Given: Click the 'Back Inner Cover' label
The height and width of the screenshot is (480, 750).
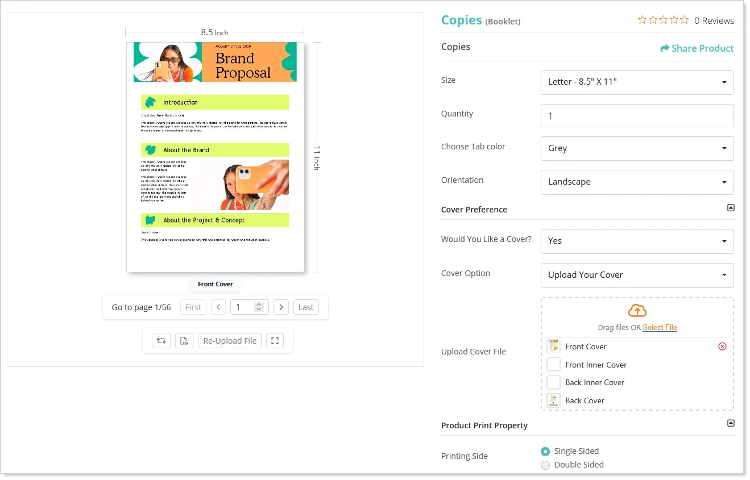Looking at the screenshot, I should coord(595,382).
